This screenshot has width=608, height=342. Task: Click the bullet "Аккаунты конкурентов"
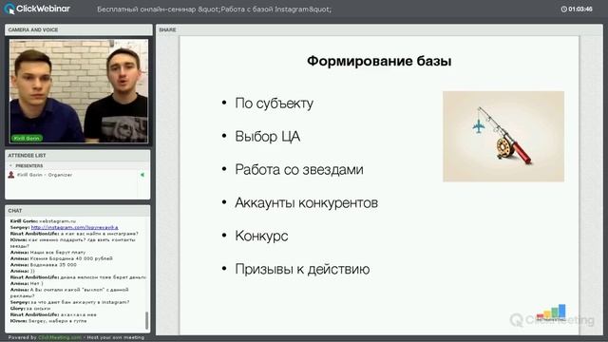(x=306, y=202)
